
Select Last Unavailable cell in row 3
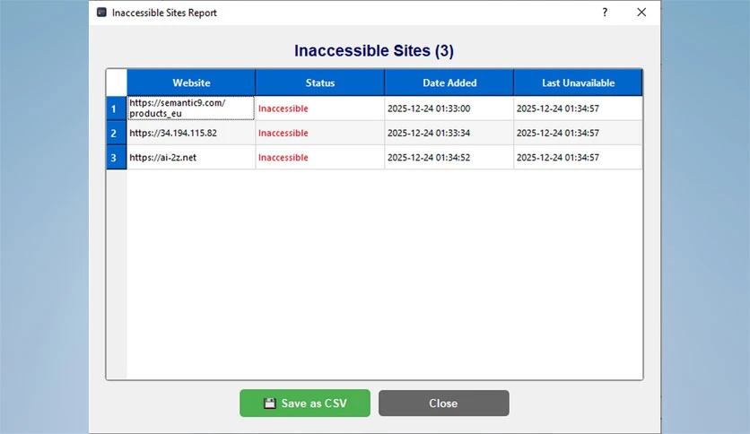(578, 157)
